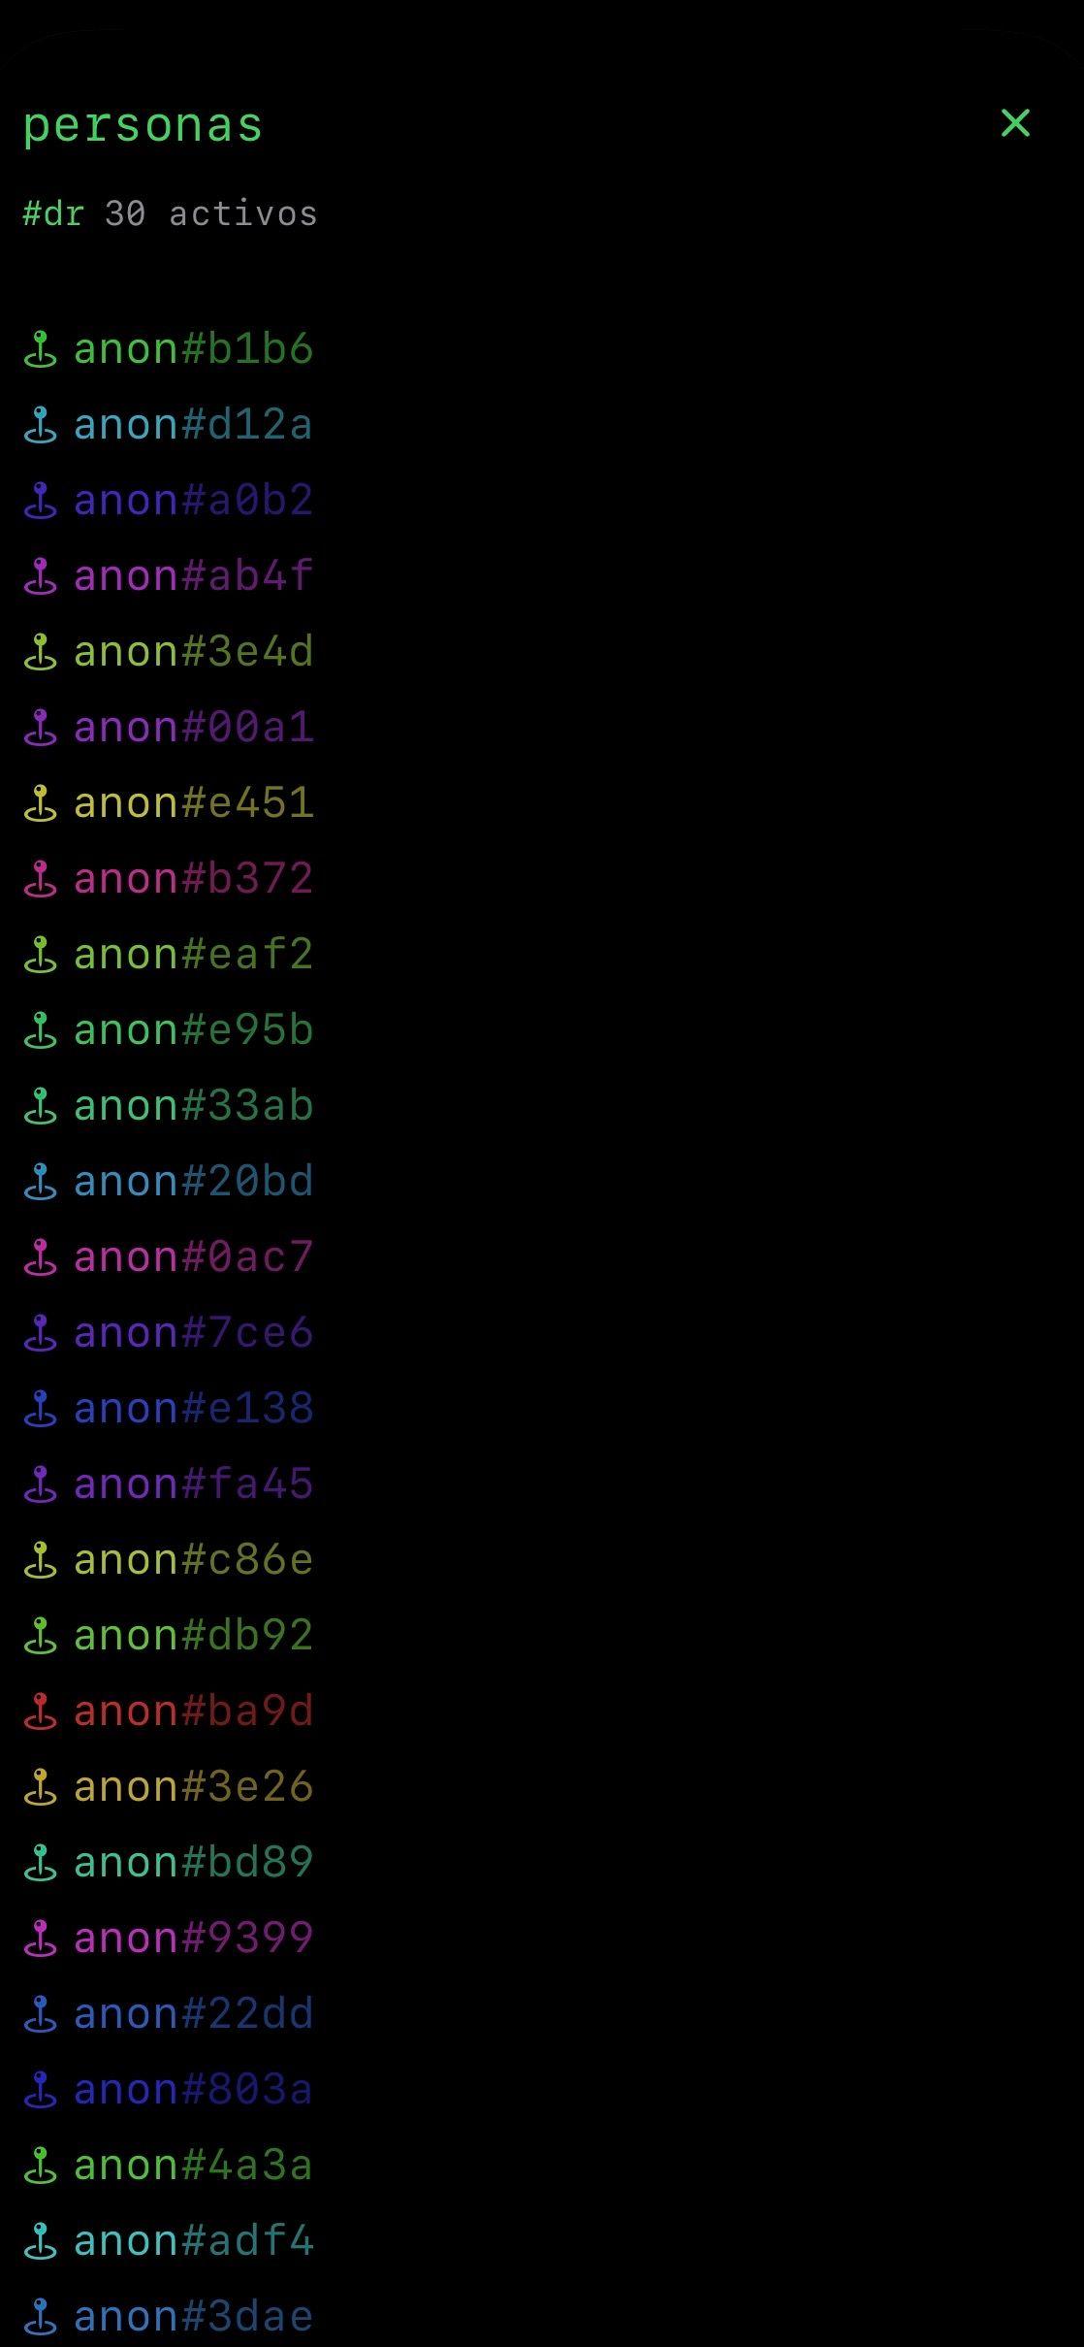Click the purple pin icon for anon#fa45
This screenshot has height=2347, width=1084.
(40, 1484)
